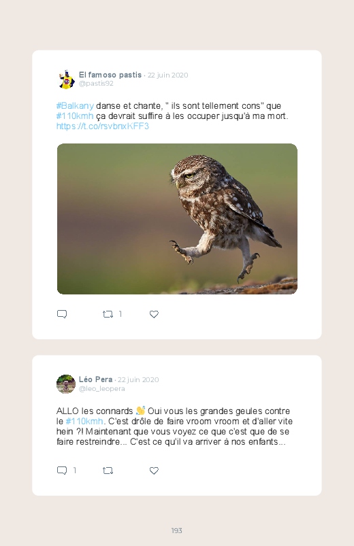Click the reply icon on Léo Pera's tweet
354x546 pixels.
[62, 471]
